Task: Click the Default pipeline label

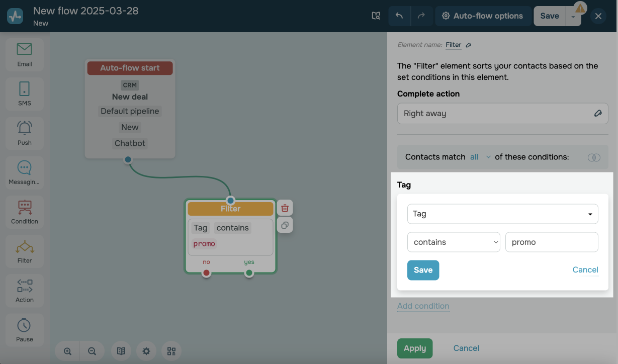Action: tap(130, 111)
